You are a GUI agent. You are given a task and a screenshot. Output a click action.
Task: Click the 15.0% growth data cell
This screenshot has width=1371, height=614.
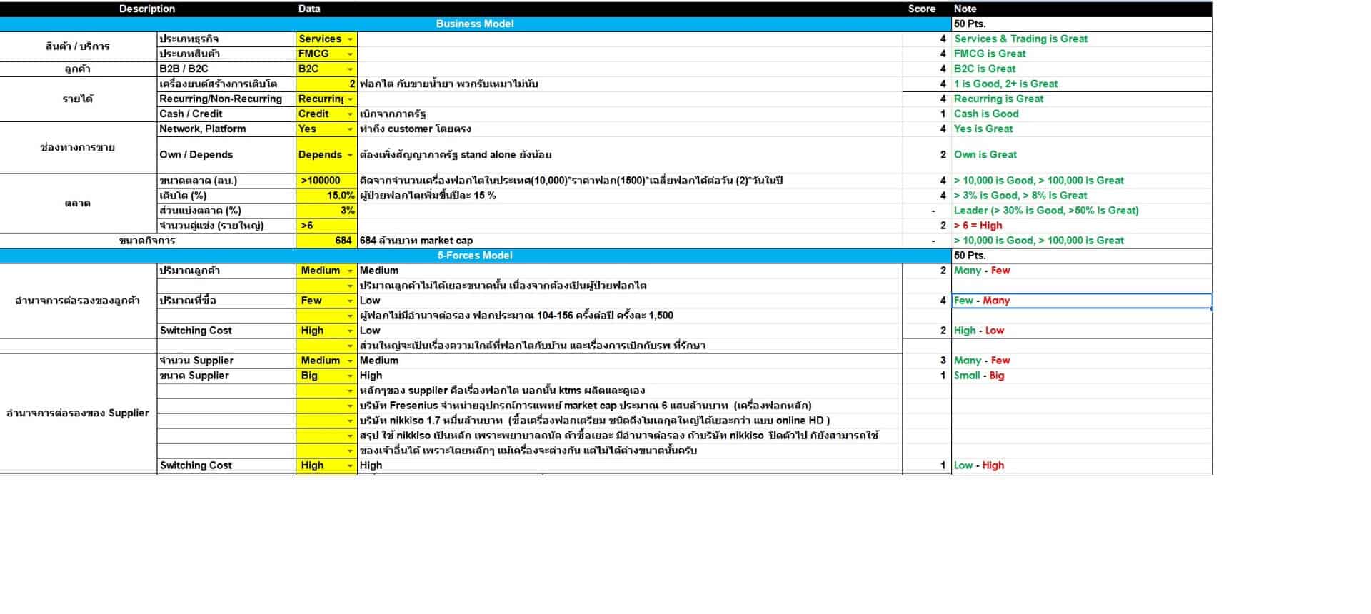(x=326, y=196)
